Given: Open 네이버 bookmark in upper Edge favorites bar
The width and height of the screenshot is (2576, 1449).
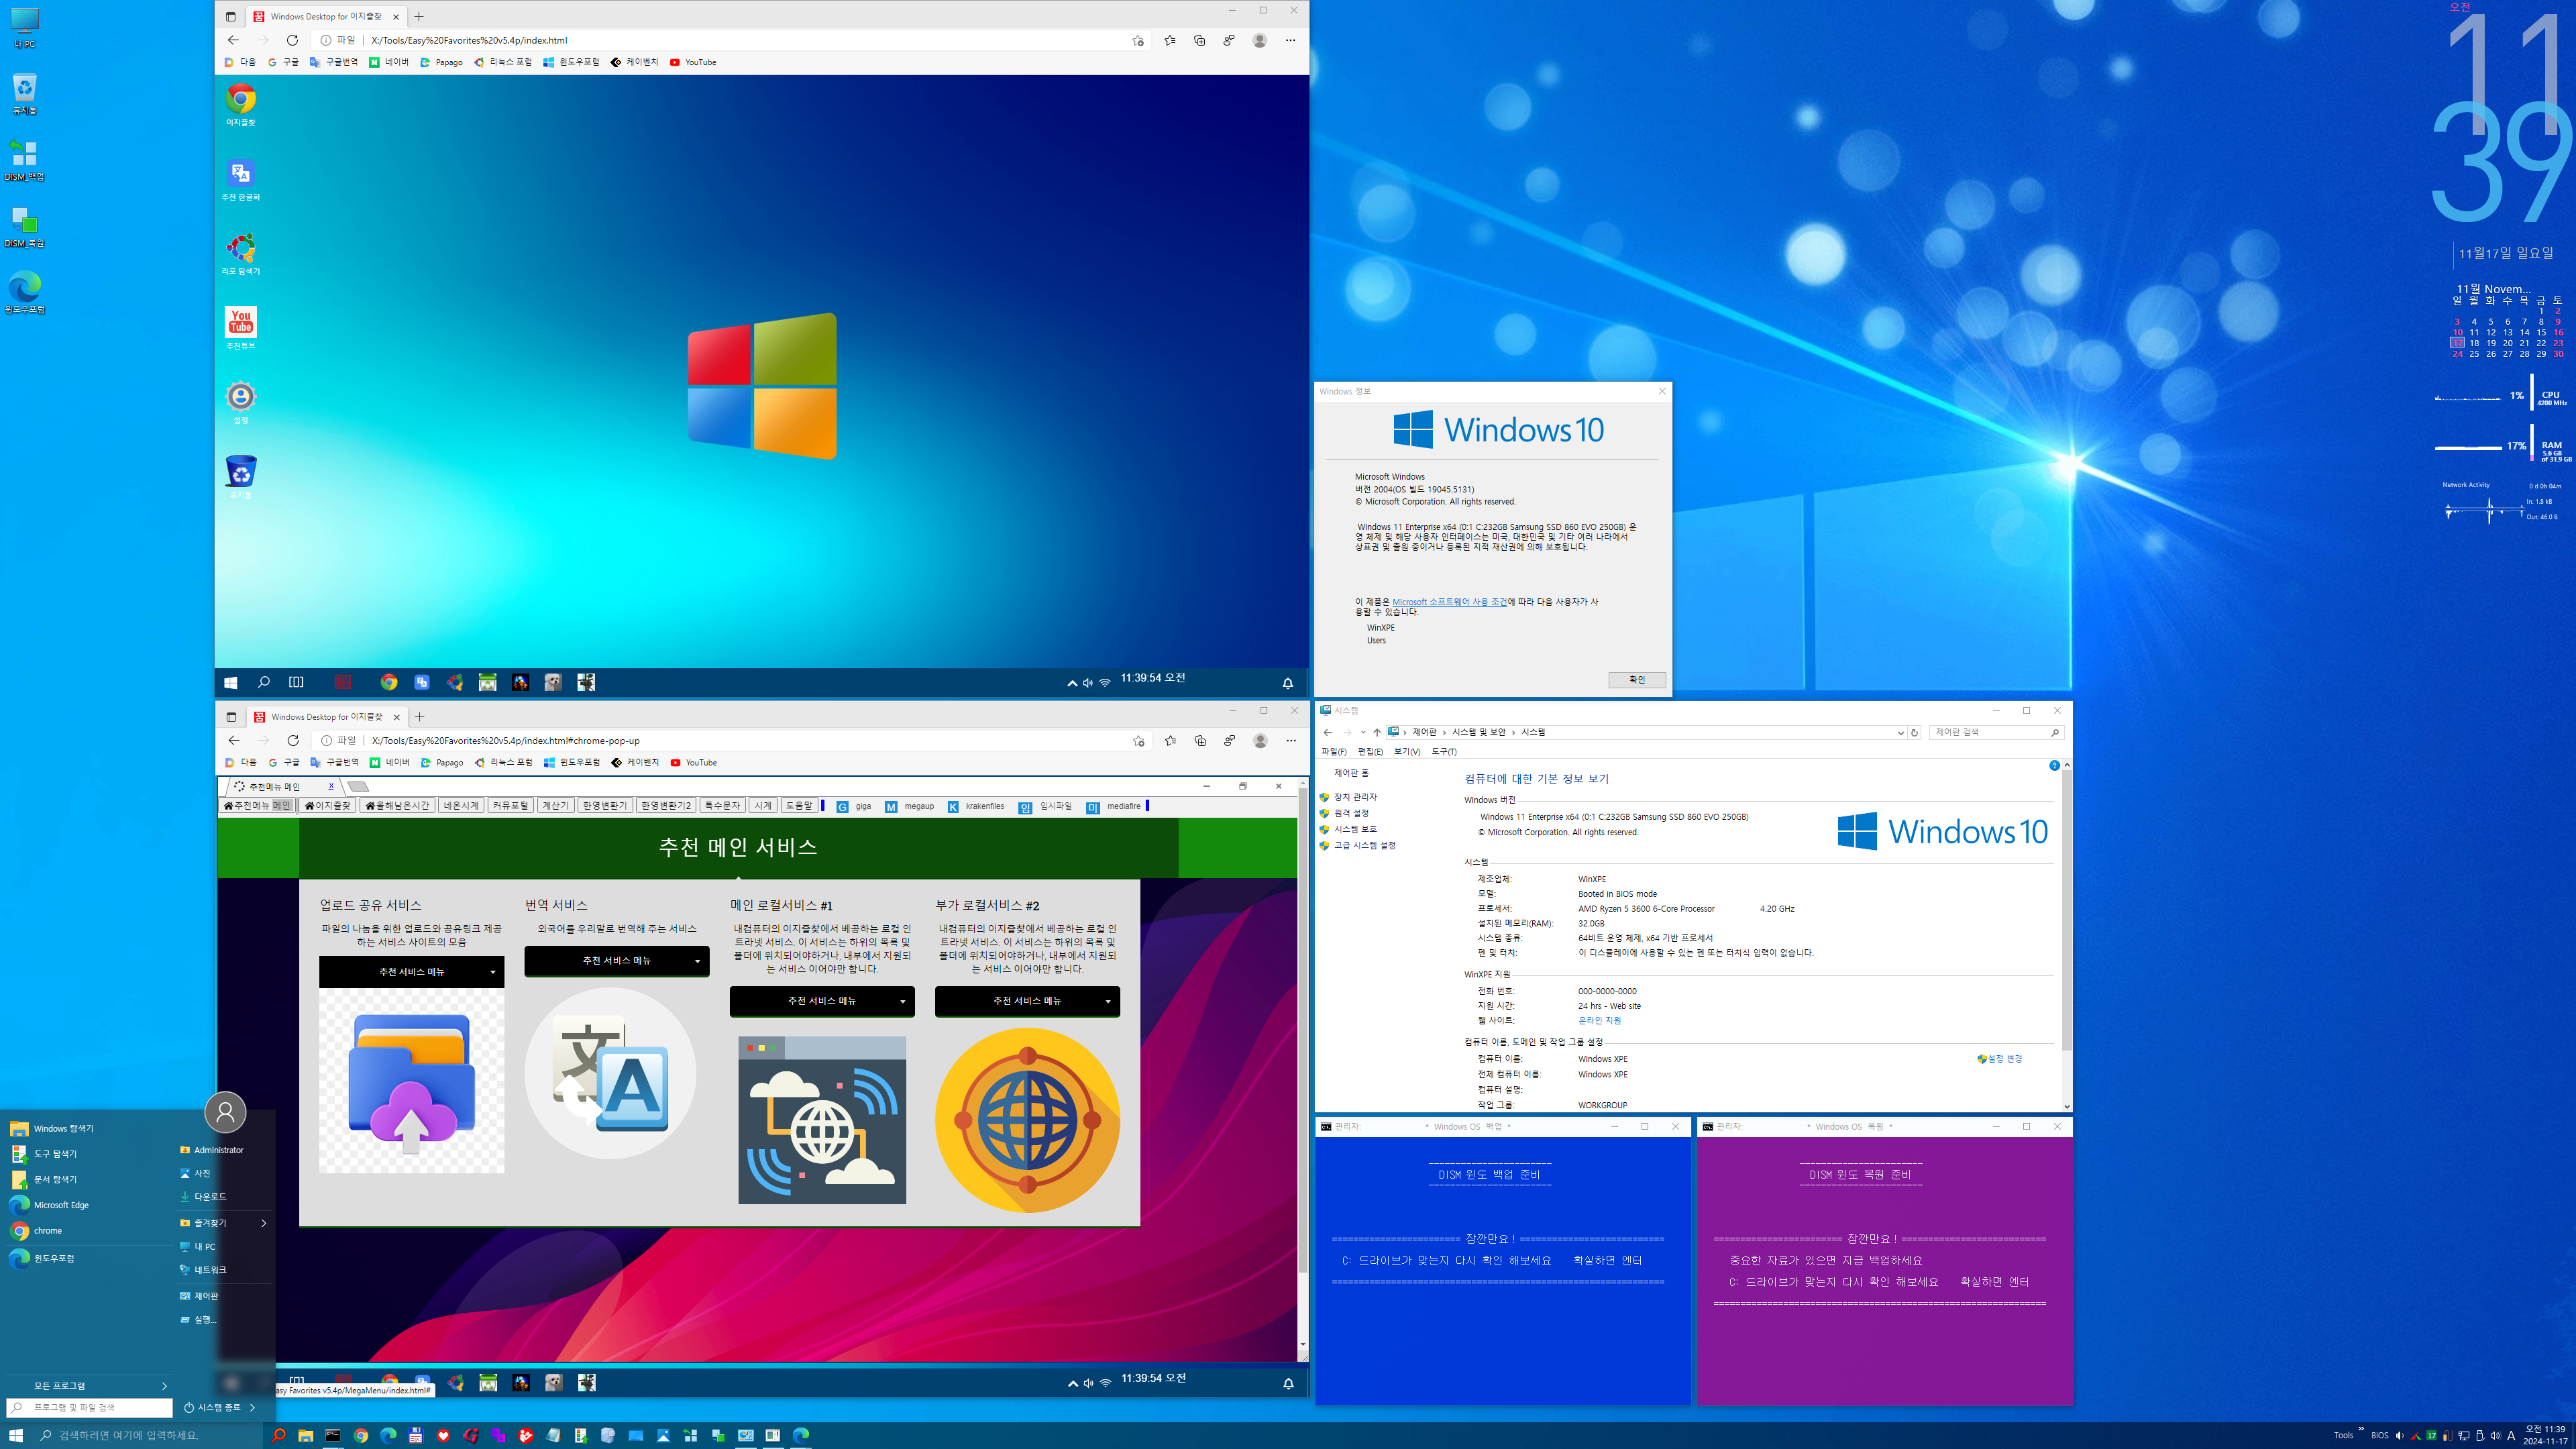Looking at the screenshot, I should (x=389, y=62).
